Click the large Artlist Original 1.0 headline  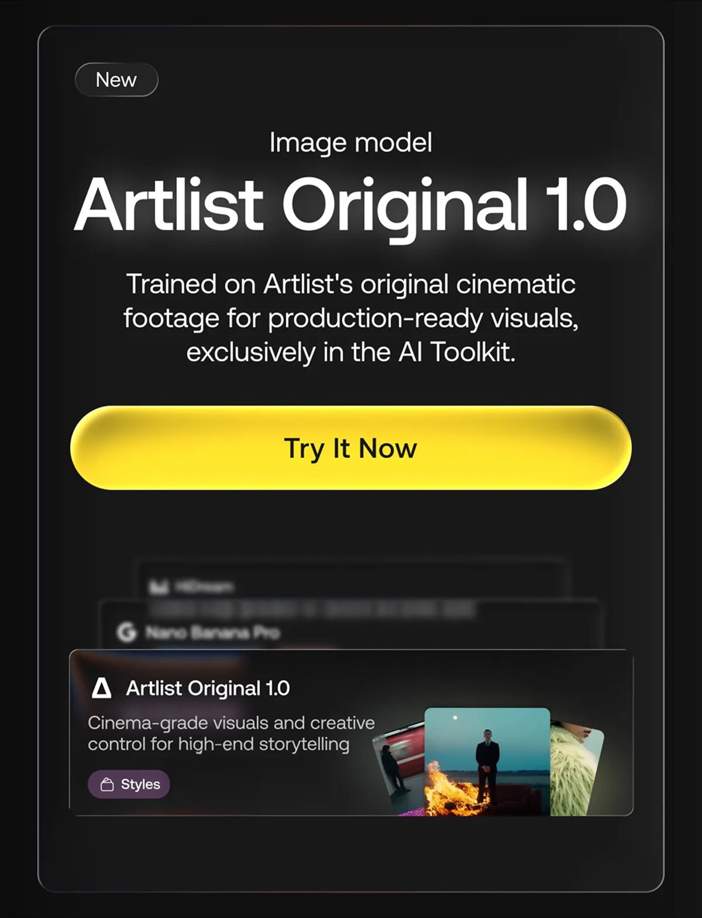pos(350,205)
